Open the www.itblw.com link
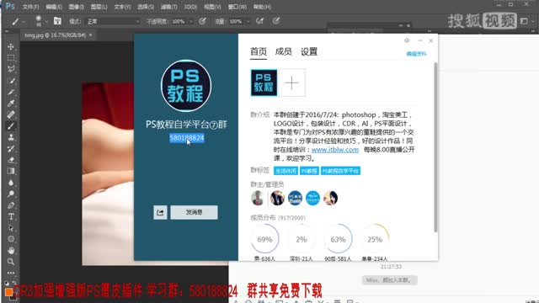 [335, 150]
